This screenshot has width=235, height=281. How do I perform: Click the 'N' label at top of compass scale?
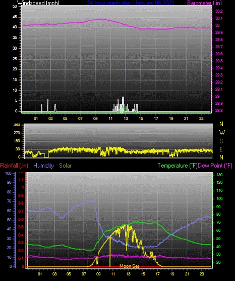click(x=221, y=124)
